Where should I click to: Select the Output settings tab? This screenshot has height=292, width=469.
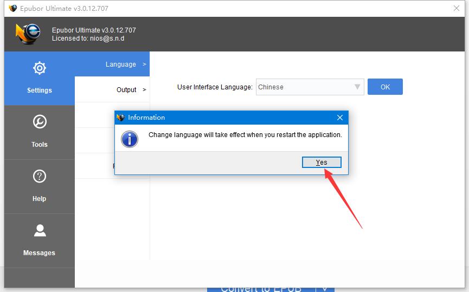[112, 90]
